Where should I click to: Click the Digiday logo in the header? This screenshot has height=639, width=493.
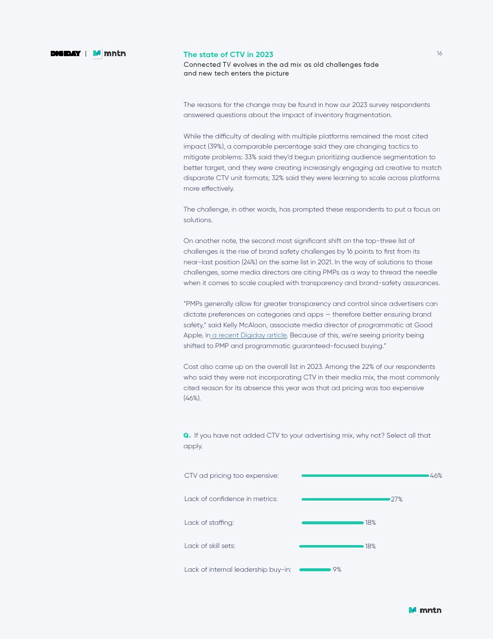pyautogui.click(x=65, y=54)
